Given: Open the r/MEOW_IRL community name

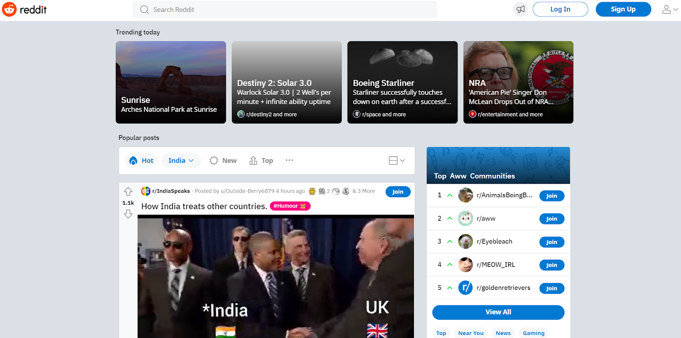Looking at the screenshot, I should pos(496,264).
